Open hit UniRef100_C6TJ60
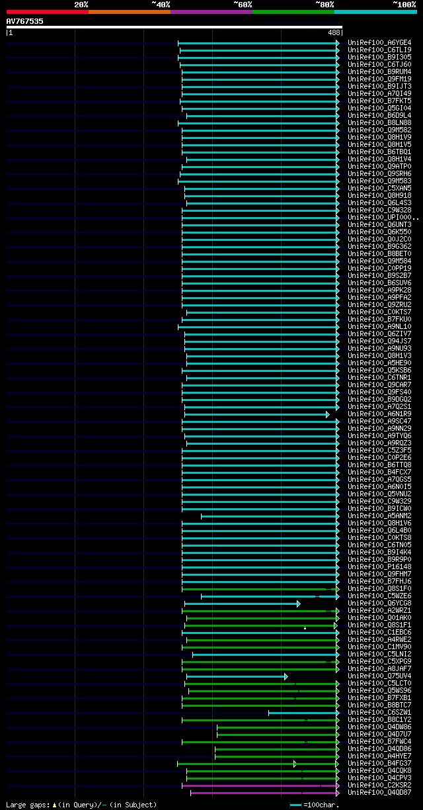Viewport: 423px width, 810px height. click(x=379, y=64)
